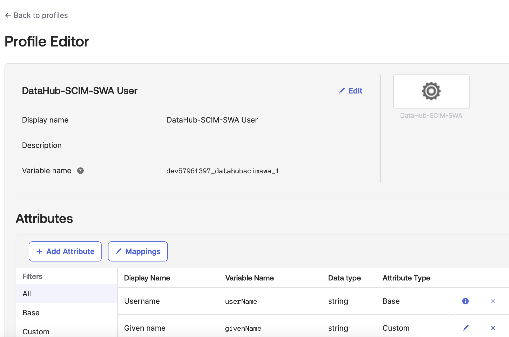The image size is (509, 337).
Task: Click the DataHub-SCIM-SWA app label under logo
Action: (x=431, y=116)
